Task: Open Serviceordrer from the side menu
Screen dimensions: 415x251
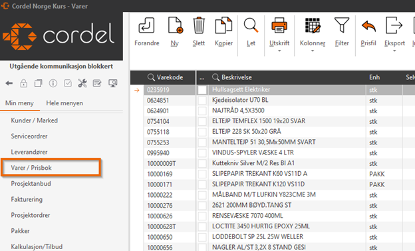Action: point(29,136)
